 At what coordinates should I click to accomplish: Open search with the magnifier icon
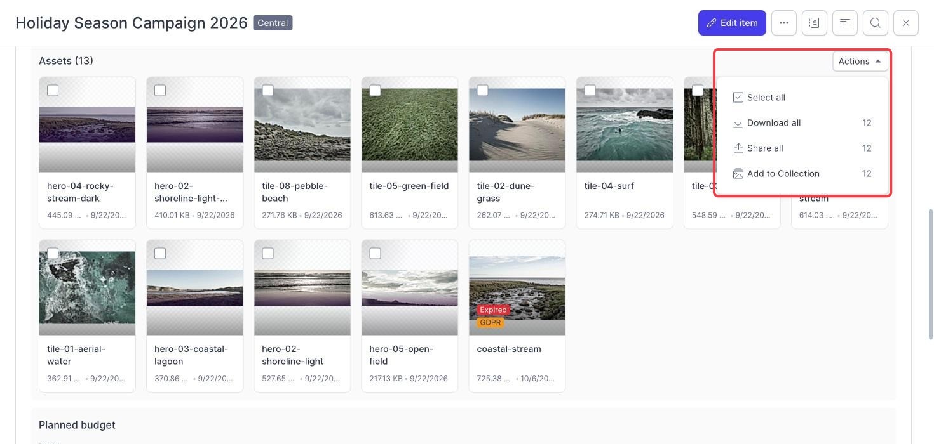tap(876, 23)
